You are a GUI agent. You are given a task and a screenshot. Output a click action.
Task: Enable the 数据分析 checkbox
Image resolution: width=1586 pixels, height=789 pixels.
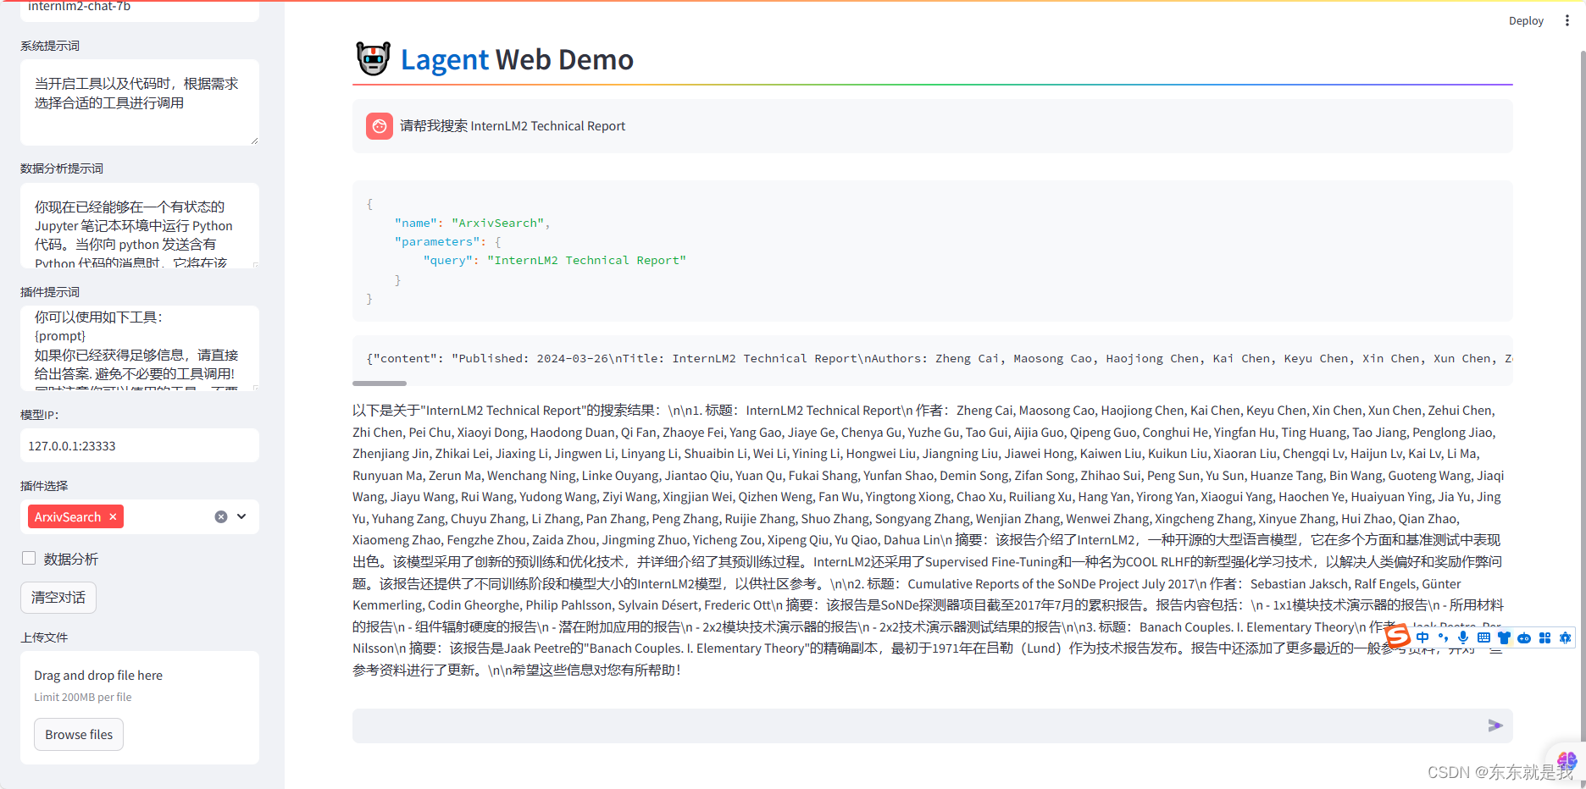(x=29, y=558)
